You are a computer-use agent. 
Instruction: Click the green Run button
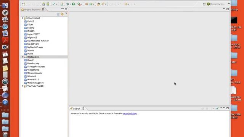pyautogui.click(x=73, y=4)
